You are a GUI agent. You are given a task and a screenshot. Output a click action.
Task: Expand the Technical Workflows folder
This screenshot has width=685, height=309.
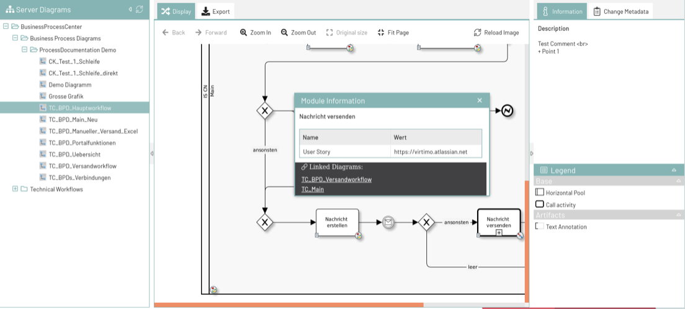[16, 189]
